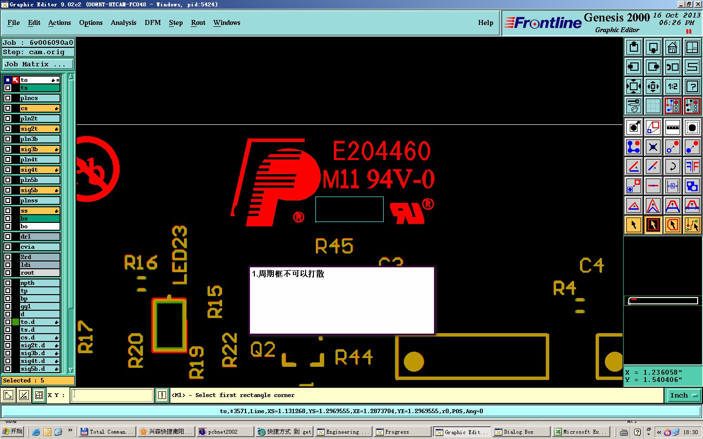Click the pan left icon
This screenshot has width=703, height=439.
(634, 67)
